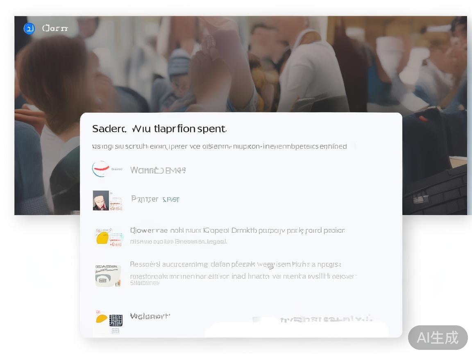Viewport: 472px width, 354px height.
Task: Open the Ressoerd entry title
Action: tap(236, 265)
